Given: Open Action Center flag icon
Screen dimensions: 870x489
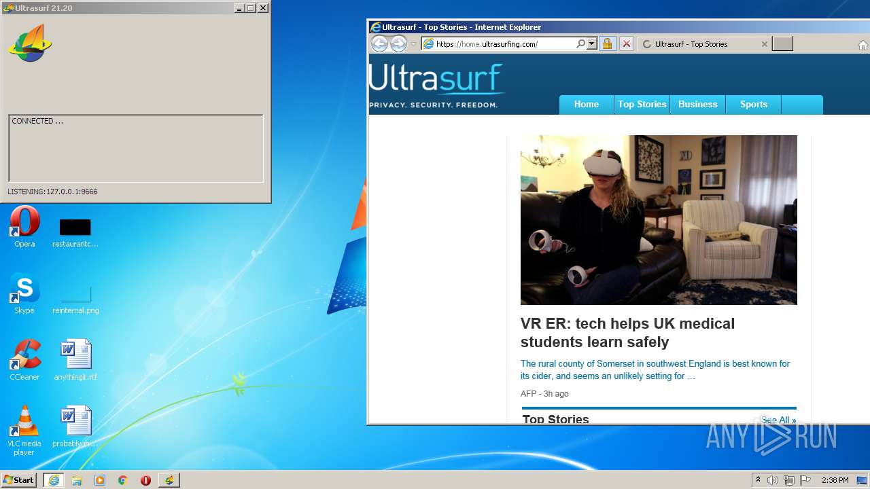Looking at the screenshot, I should tap(805, 480).
